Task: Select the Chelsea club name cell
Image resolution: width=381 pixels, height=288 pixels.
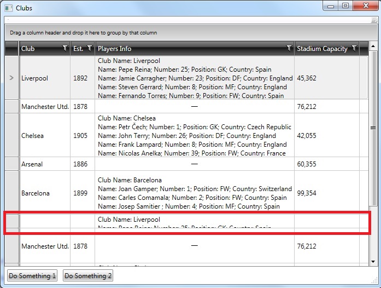Action: (45, 135)
